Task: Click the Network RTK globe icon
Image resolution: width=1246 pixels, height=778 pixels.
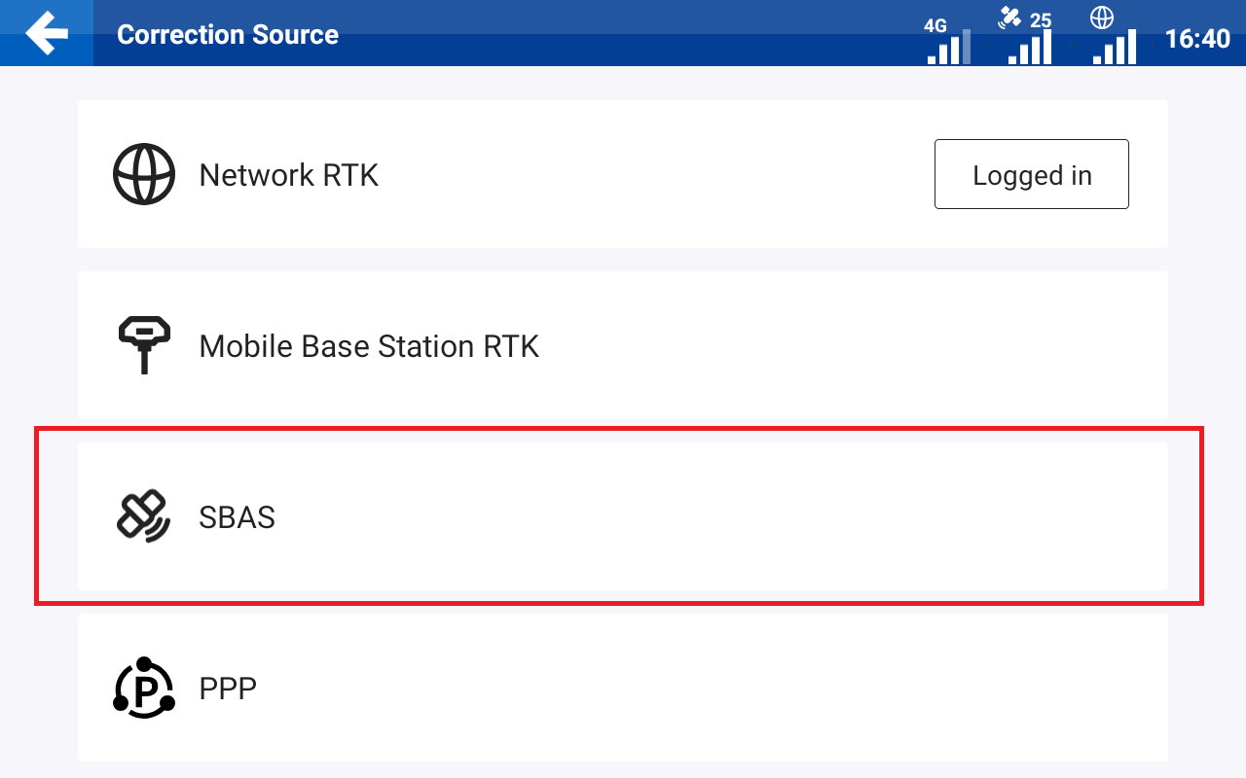Action: (144, 174)
